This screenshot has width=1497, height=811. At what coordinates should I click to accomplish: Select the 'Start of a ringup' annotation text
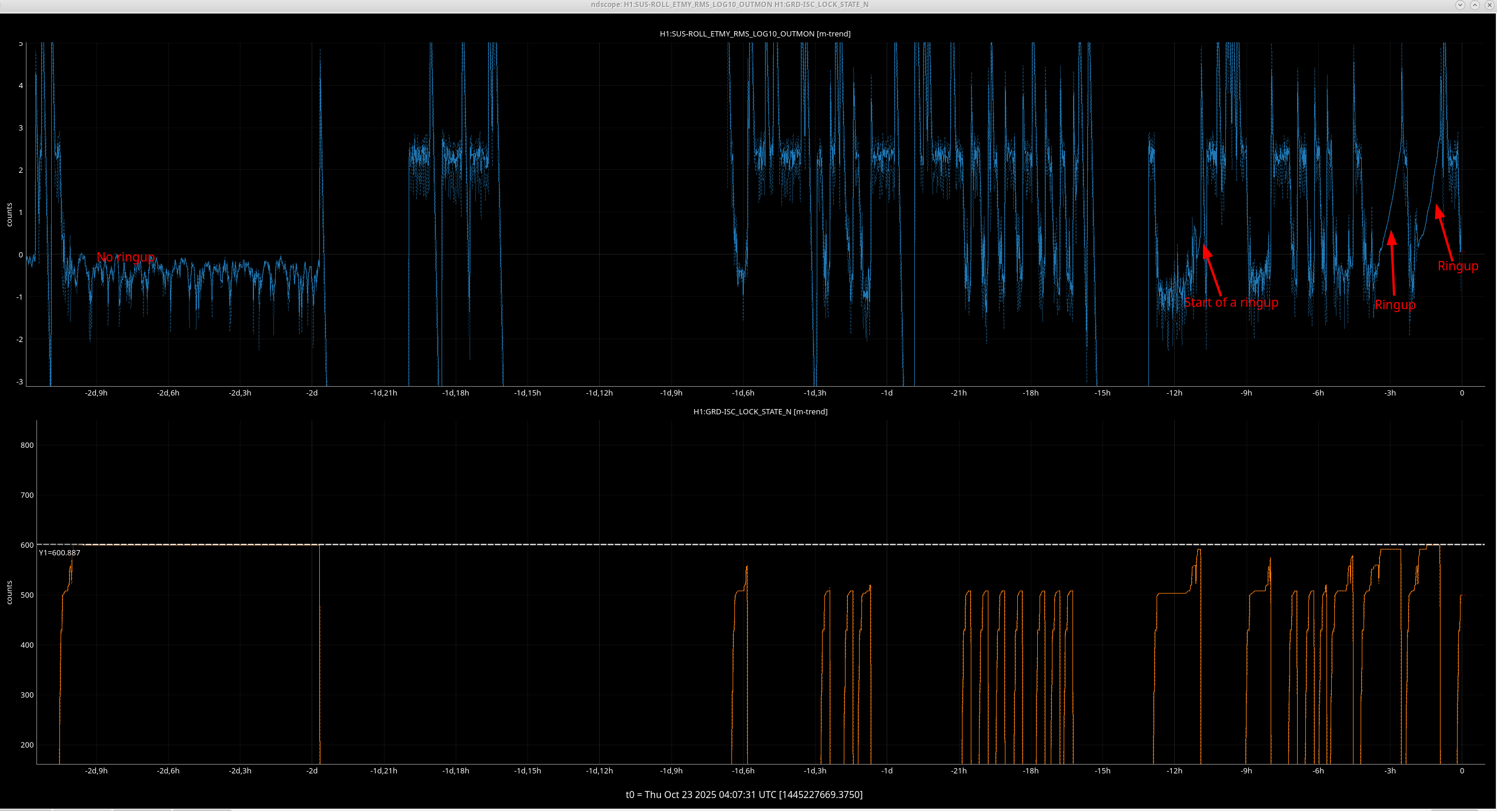1231,303
